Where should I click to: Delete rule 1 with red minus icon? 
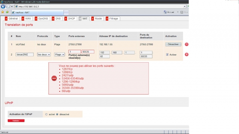187,44
